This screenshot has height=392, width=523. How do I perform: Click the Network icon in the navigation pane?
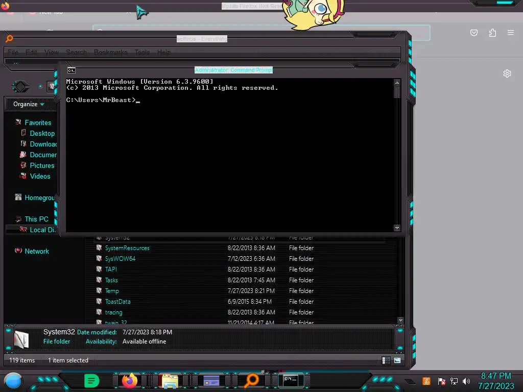pos(18,251)
